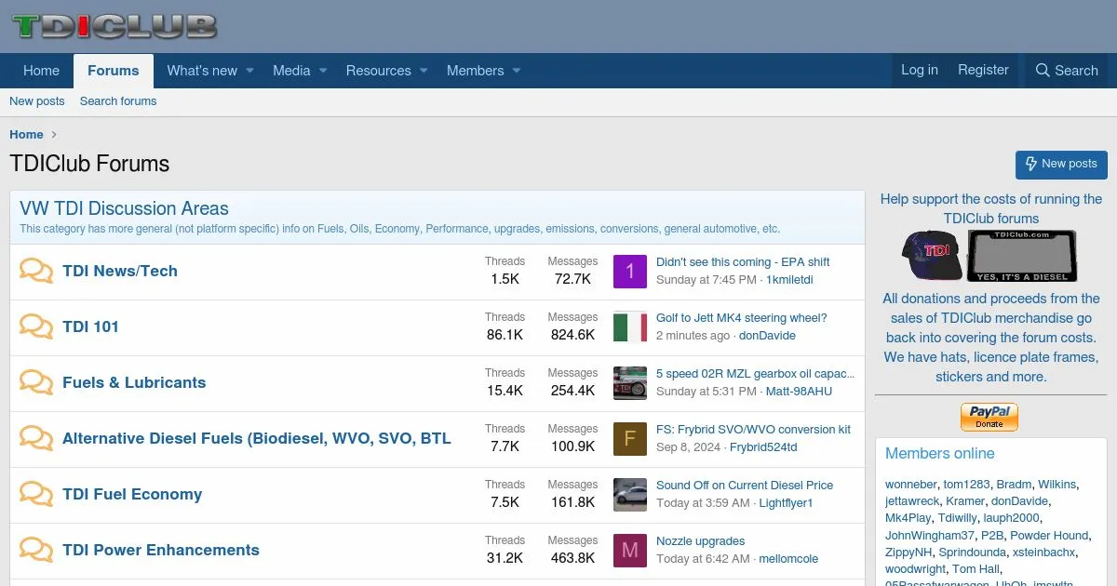Click the breadcrumb chevron after Home
Image resolution: width=1117 pixels, height=586 pixels.
coord(54,135)
